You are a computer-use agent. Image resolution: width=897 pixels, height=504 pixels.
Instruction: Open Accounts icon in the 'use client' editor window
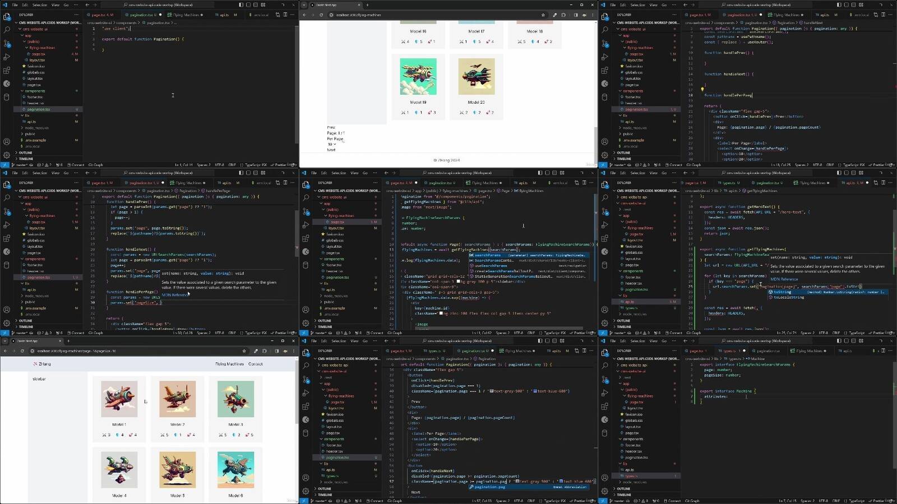[7, 142]
